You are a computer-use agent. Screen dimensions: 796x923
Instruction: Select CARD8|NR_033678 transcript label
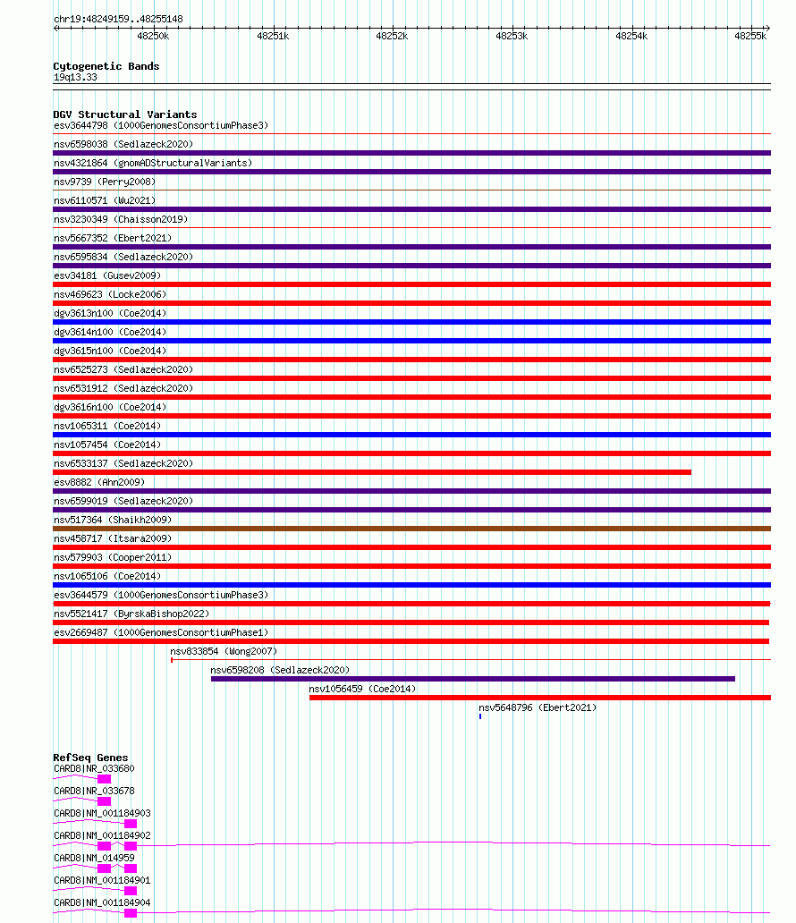click(94, 792)
